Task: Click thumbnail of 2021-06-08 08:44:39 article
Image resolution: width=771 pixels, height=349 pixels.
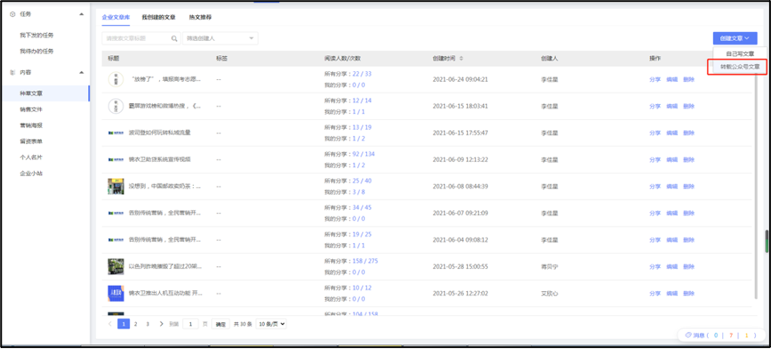Action: [115, 186]
